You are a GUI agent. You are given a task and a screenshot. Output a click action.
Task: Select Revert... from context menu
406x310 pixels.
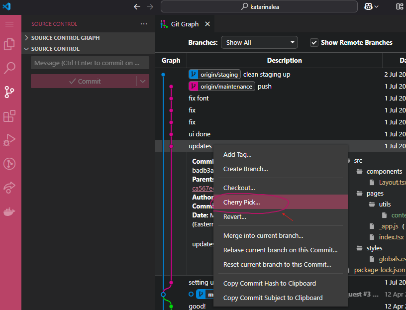click(281, 217)
